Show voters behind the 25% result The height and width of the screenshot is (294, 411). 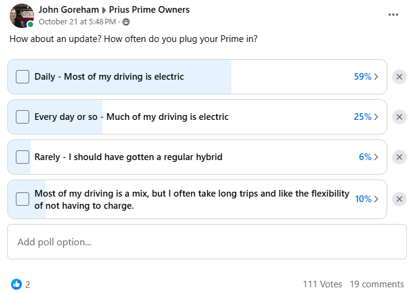[x=366, y=117]
